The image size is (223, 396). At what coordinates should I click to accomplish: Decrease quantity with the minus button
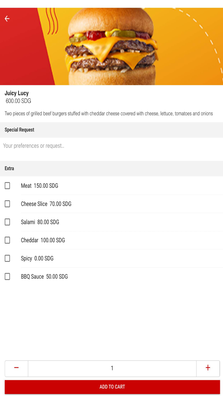pos(16,368)
